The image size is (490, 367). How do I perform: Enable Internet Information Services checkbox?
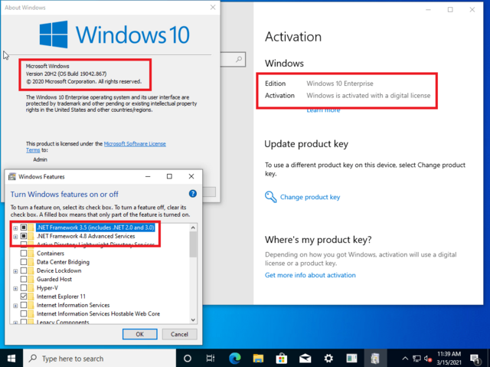click(24, 305)
